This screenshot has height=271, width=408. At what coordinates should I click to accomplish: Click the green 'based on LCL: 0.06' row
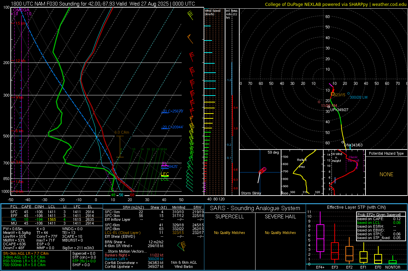coord(379,223)
